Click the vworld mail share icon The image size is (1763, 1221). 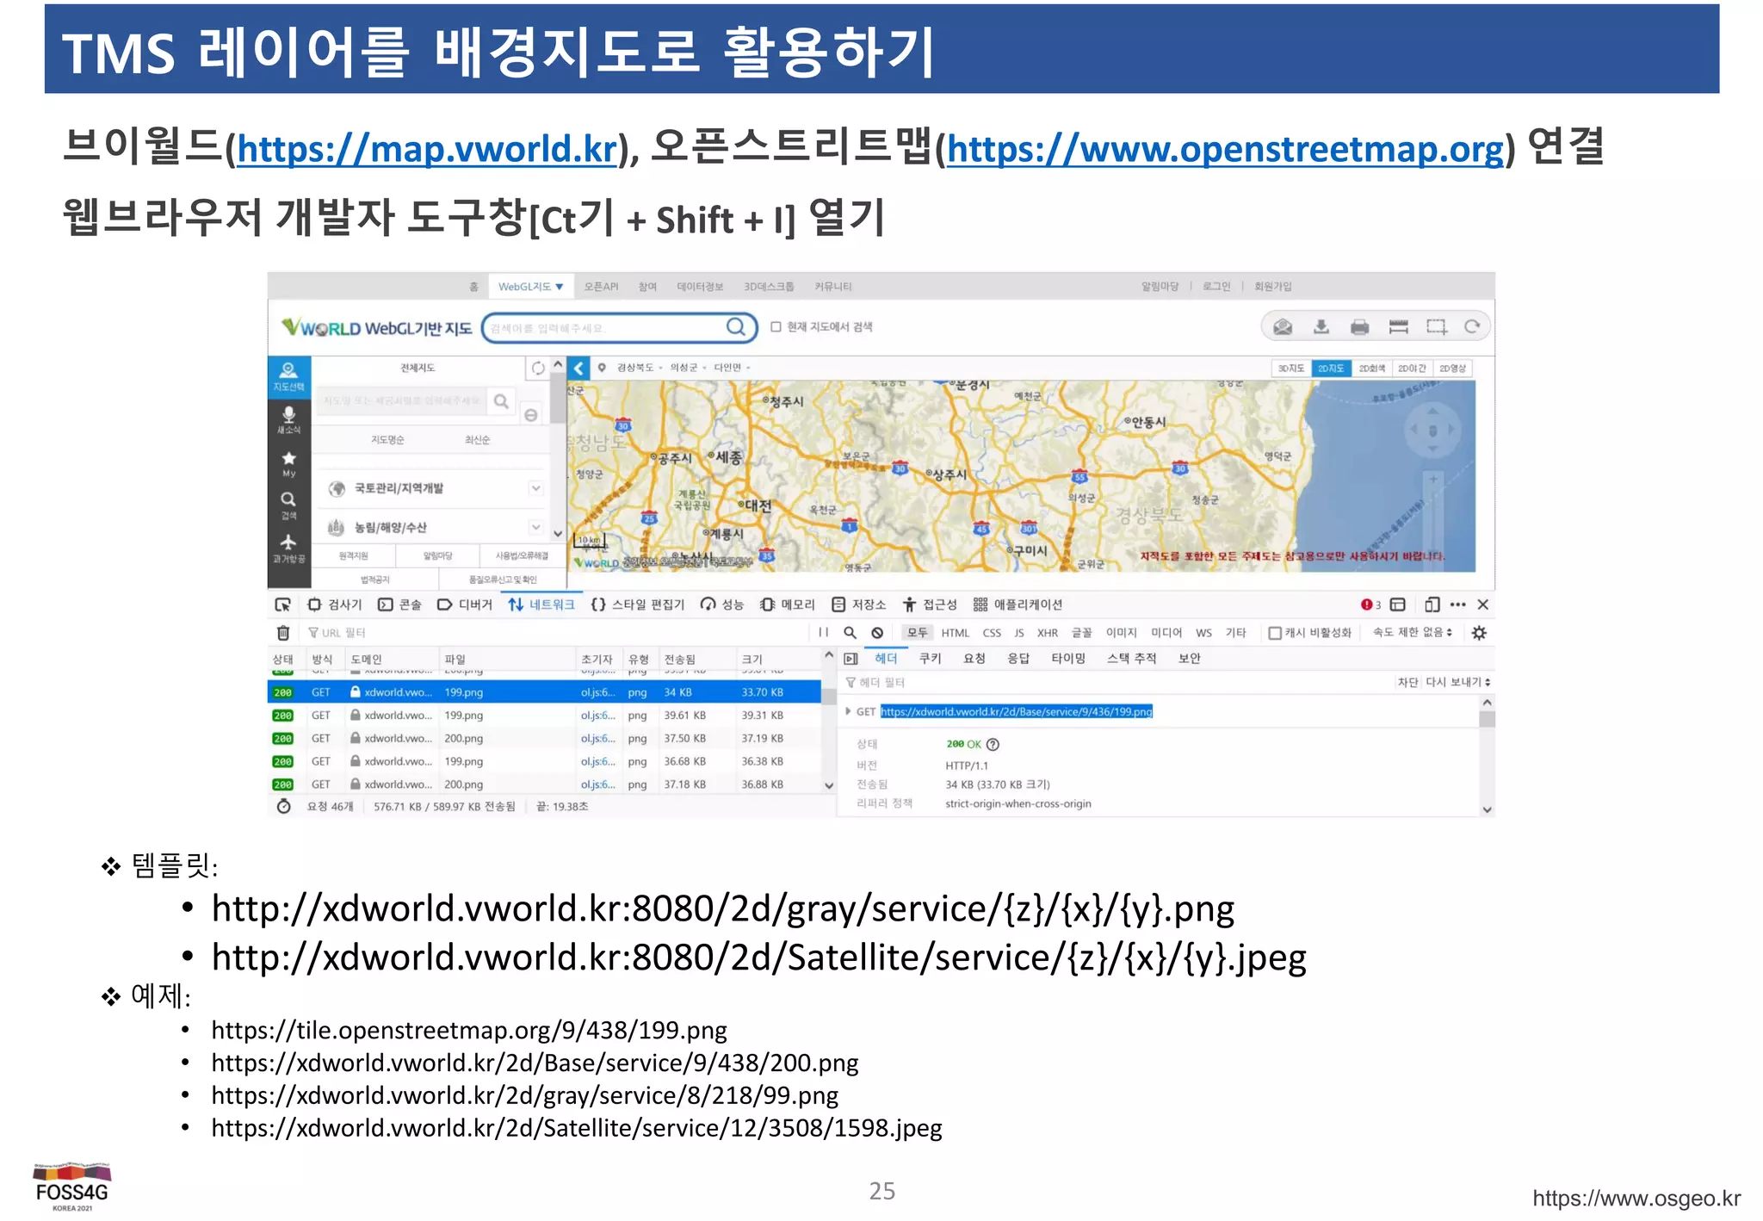point(1283,327)
